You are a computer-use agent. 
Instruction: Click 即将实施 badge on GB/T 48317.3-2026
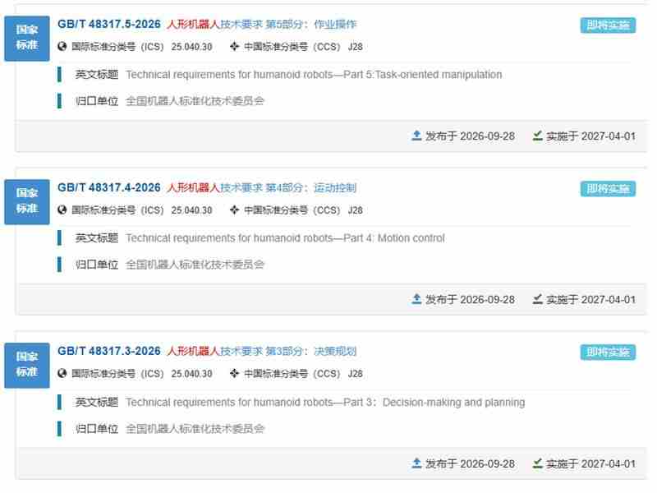[x=608, y=352]
